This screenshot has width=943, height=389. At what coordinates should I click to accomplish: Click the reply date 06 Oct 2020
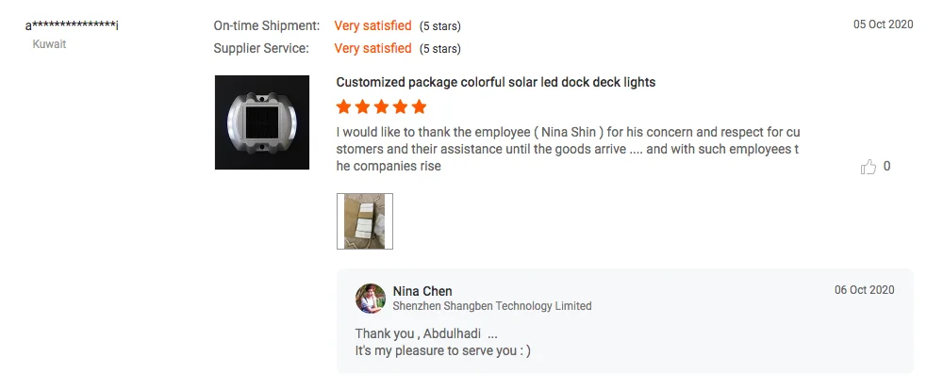(865, 290)
